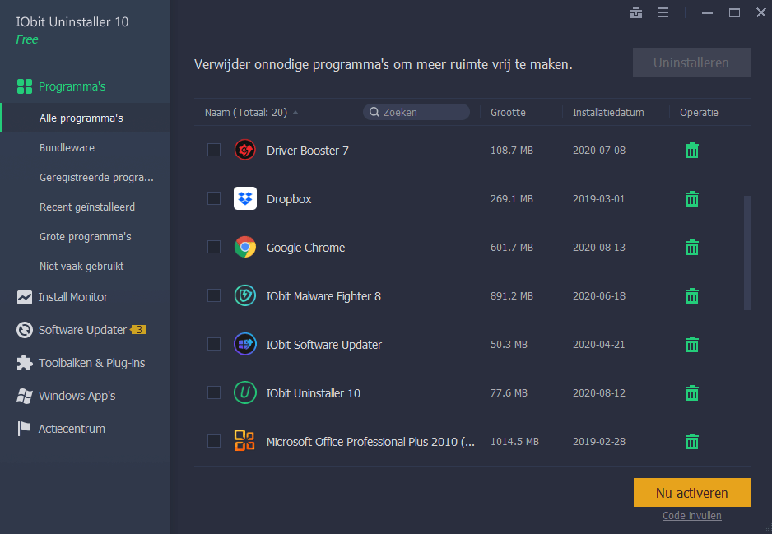This screenshot has height=534, width=772.
Task: Click the IObit Software Updater app icon
Action: pyautogui.click(x=244, y=344)
